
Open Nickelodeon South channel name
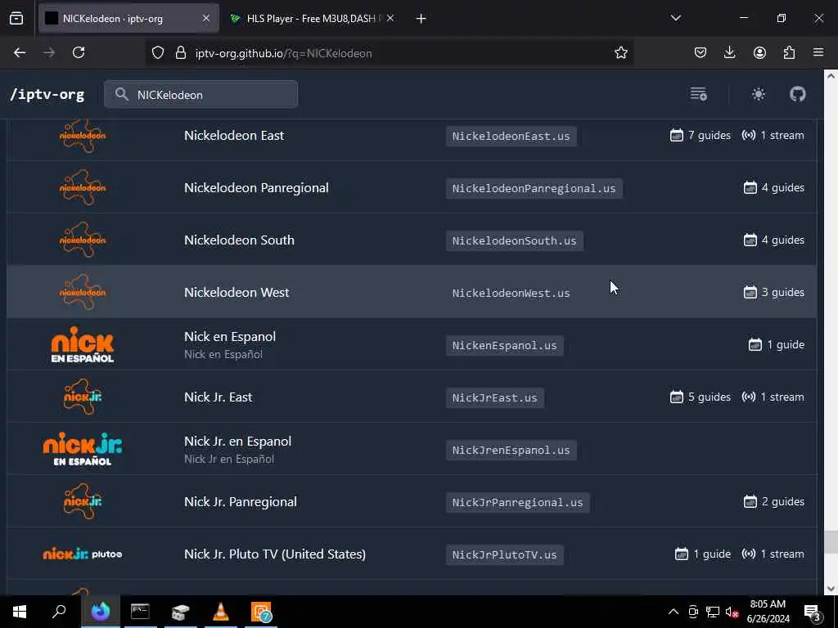click(239, 240)
